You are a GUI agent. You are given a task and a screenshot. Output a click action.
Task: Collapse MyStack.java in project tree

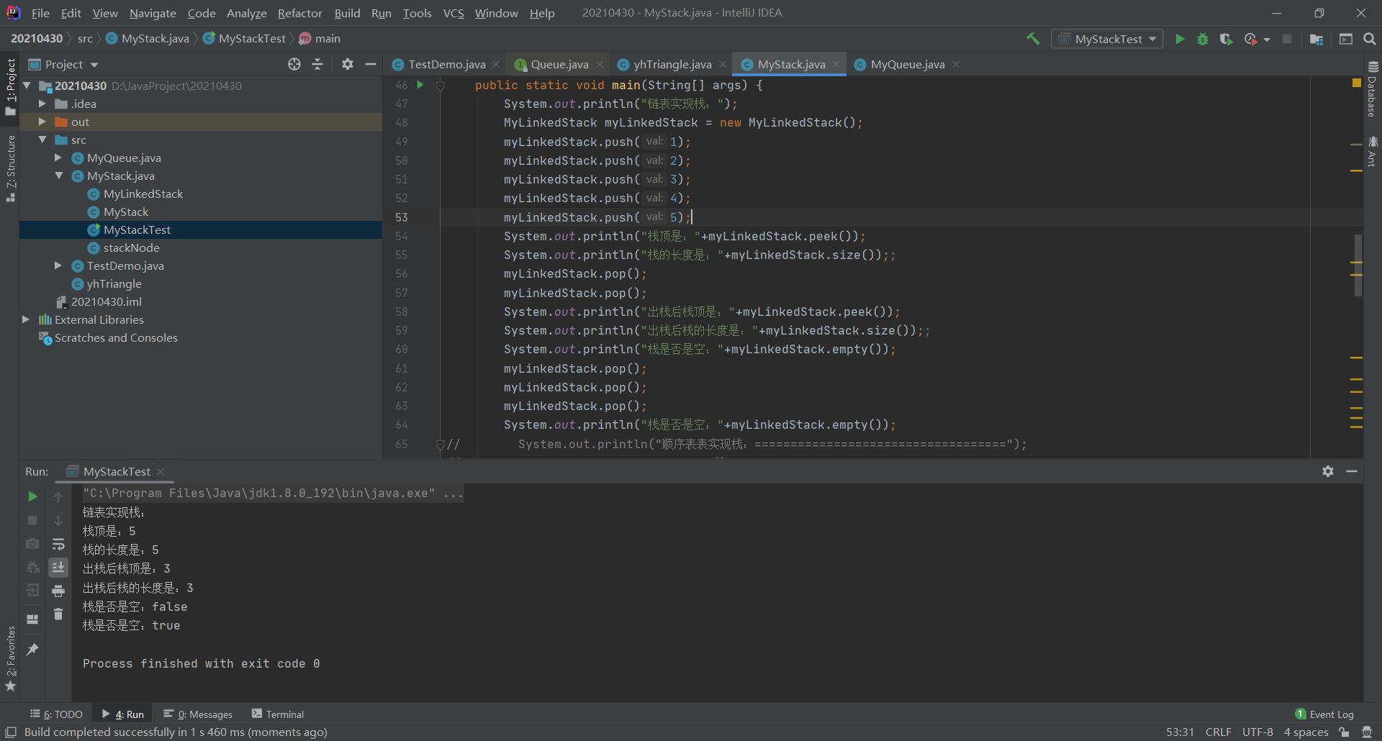58,176
